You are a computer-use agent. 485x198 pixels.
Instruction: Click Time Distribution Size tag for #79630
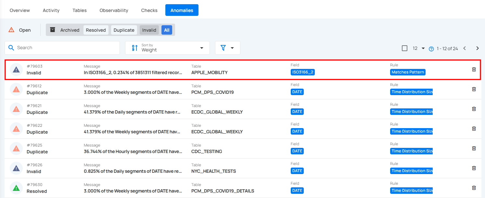click(x=411, y=191)
